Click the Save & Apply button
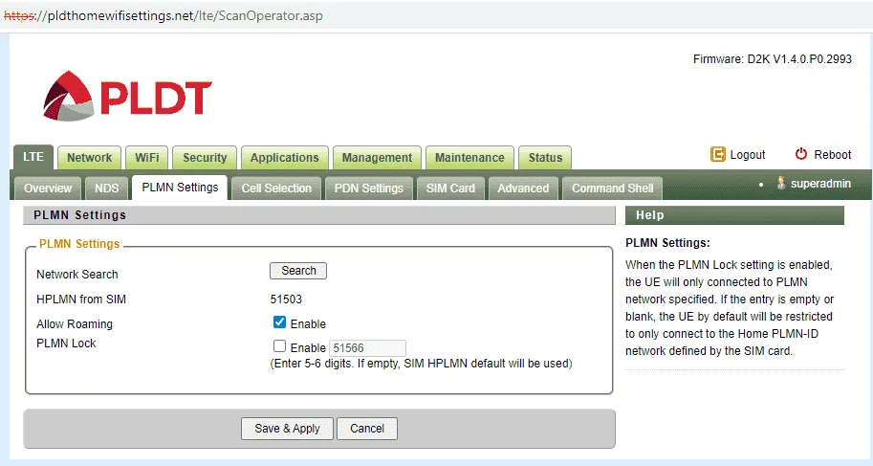873x466 pixels. coord(287,429)
